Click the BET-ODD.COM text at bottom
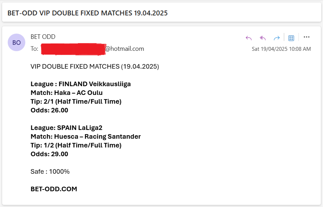Screen dimensions: 324x207 click(x=54, y=189)
